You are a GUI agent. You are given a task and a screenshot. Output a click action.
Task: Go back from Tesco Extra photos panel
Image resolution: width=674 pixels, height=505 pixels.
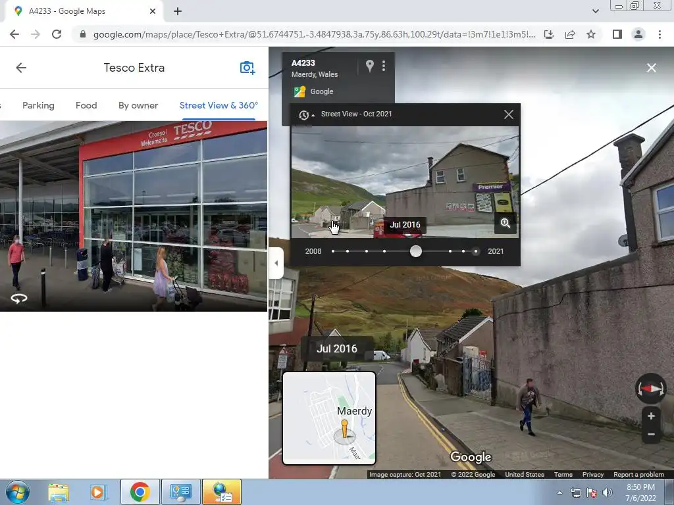21,68
